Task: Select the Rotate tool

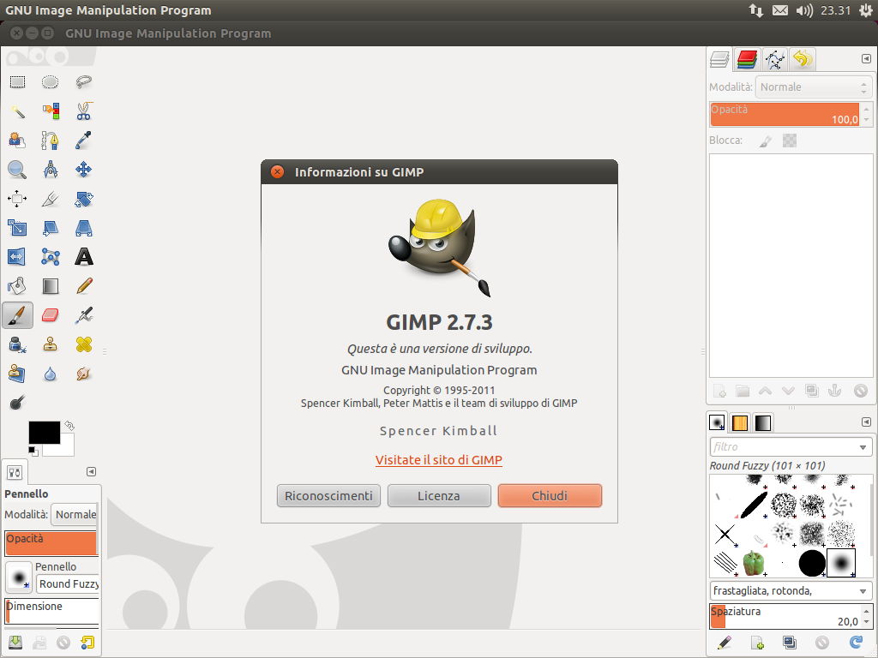Action: coord(83,199)
